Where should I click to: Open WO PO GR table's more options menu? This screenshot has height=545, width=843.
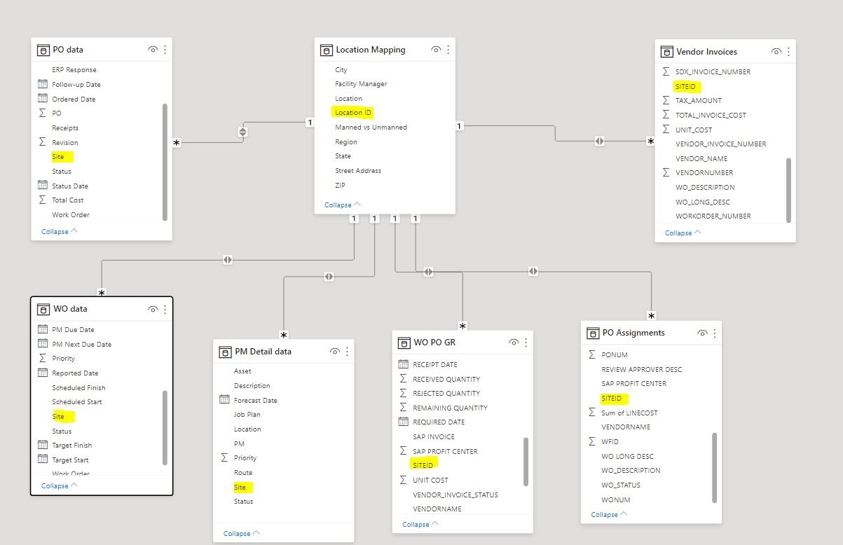click(526, 343)
